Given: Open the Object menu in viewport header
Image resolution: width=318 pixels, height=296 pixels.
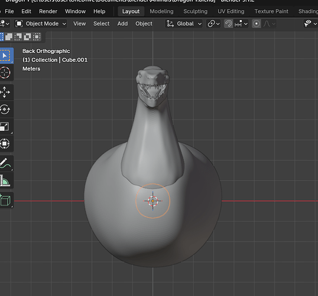Looking at the screenshot, I should point(144,24).
